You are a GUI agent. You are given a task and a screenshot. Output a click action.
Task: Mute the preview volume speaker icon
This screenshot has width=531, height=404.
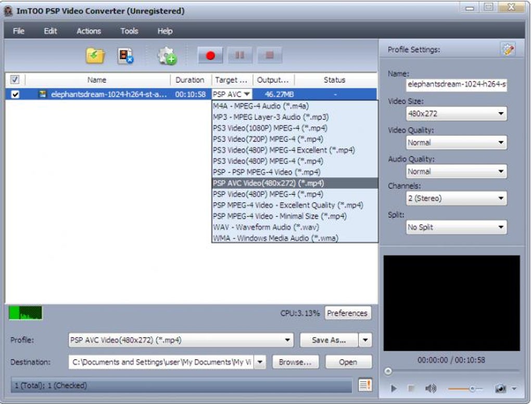tap(431, 388)
